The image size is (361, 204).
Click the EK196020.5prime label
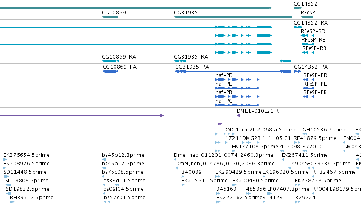285,172
